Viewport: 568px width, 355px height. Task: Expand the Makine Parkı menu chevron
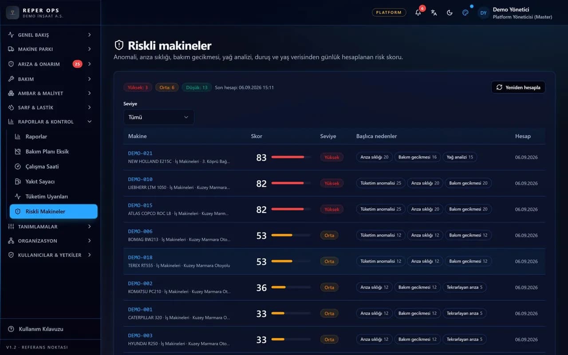pos(90,49)
